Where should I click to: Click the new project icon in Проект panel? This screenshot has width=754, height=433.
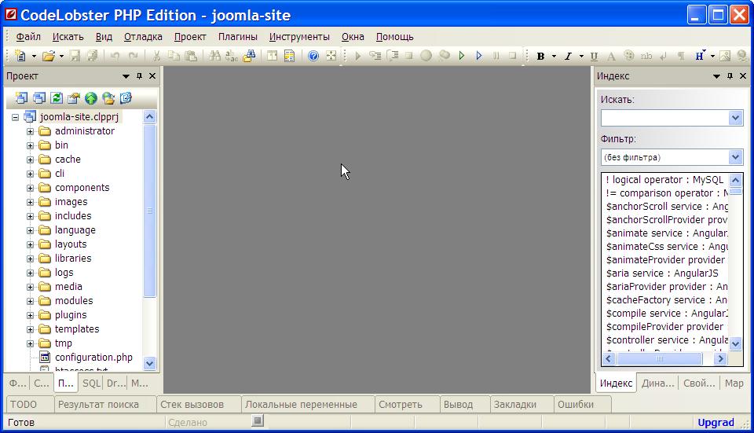click(20, 98)
